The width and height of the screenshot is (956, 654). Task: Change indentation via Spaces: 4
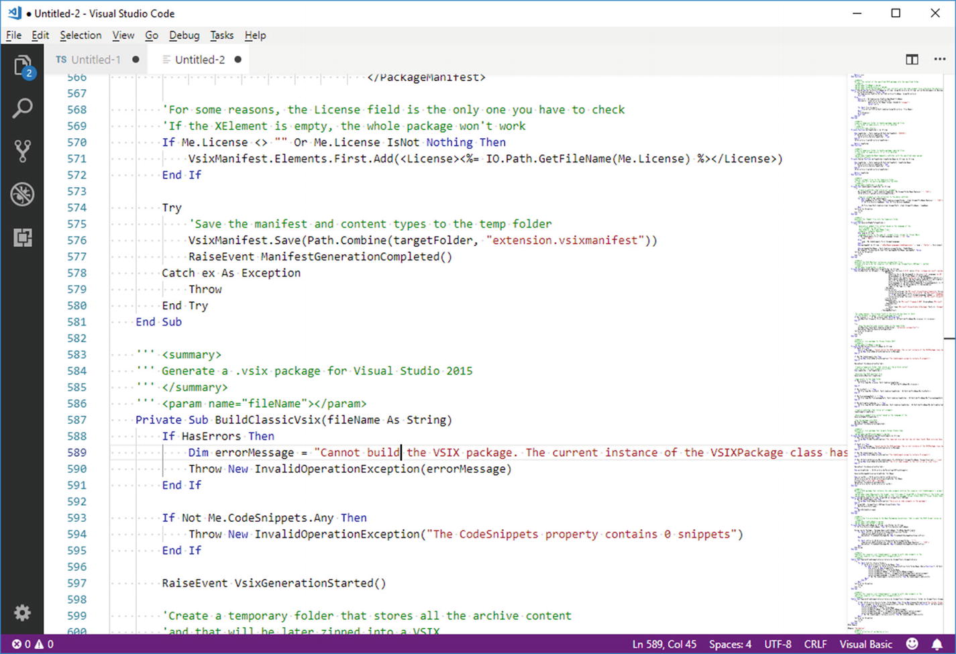coord(730,643)
